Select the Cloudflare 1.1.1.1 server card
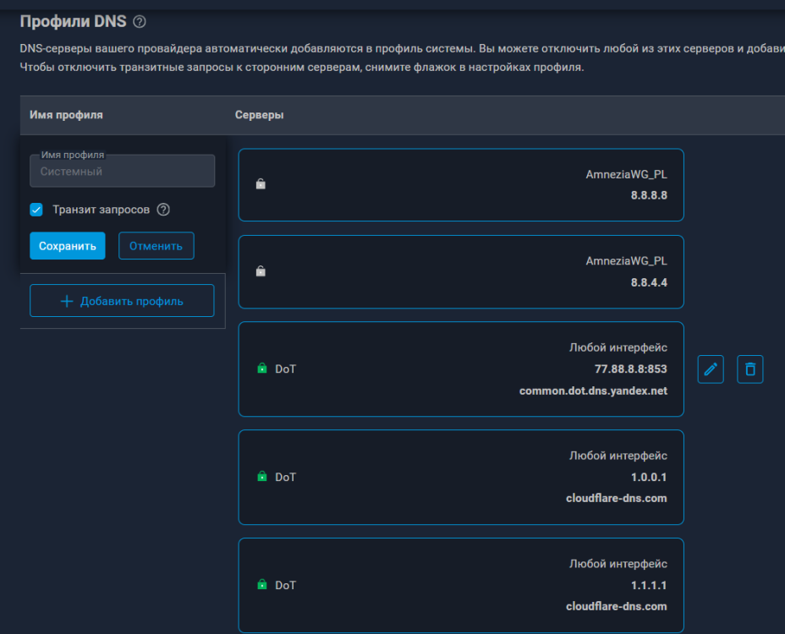Screen dimensions: 785x634 [x=460, y=585]
